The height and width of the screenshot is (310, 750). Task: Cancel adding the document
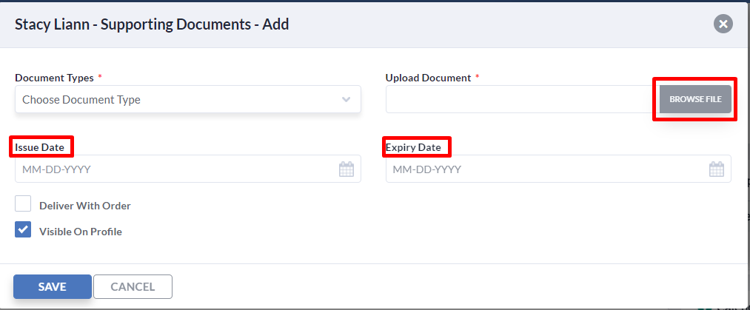click(x=133, y=286)
